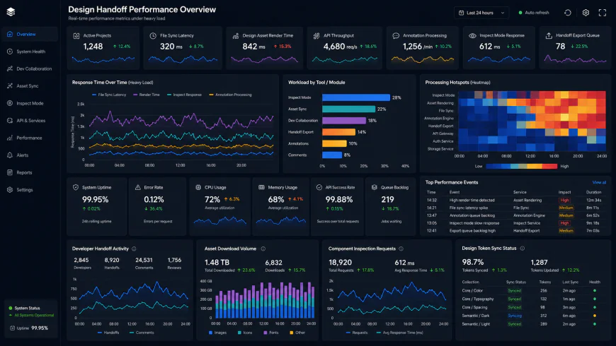Image resolution: width=616 pixels, height=346 pixels.
Task: Toggle Auto refresh indicator
Action: point(533,13)
